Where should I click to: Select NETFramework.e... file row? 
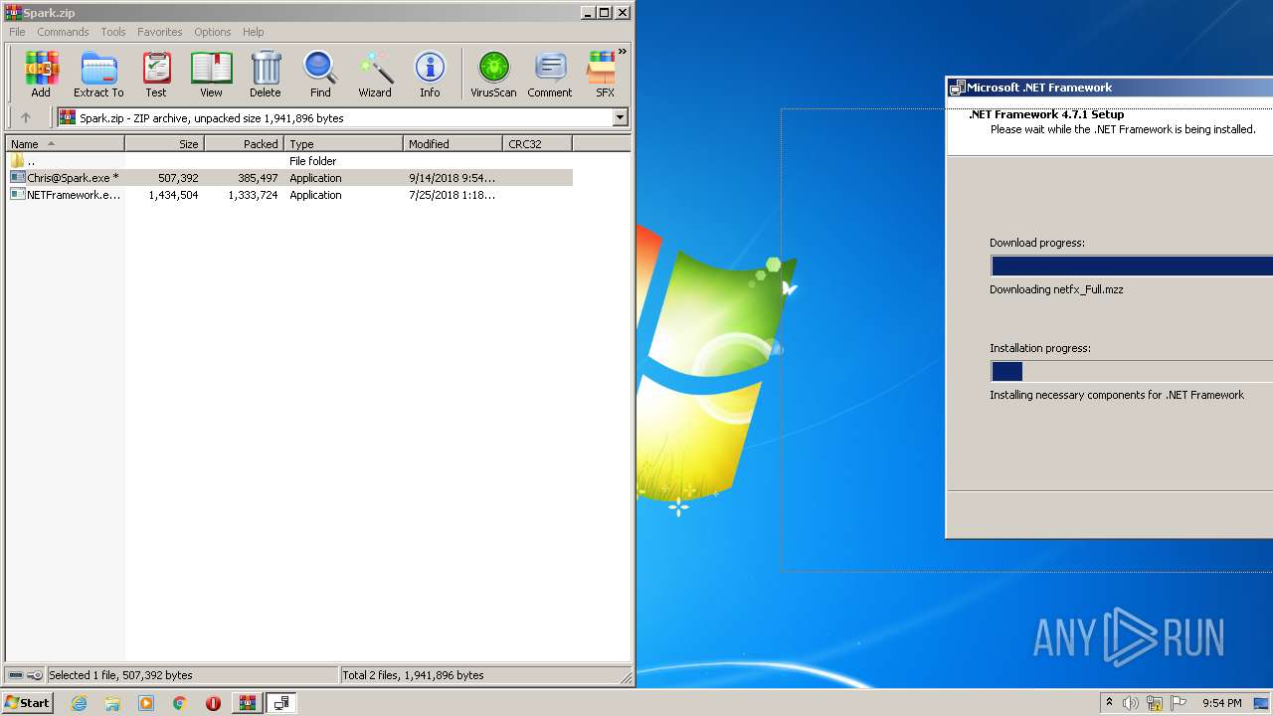(289, 195)
